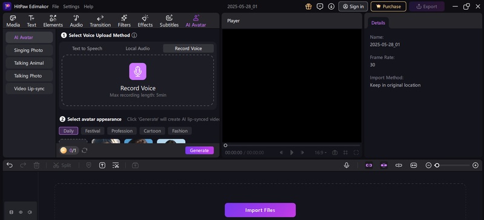Open the Filters panel

pos(124,21)
